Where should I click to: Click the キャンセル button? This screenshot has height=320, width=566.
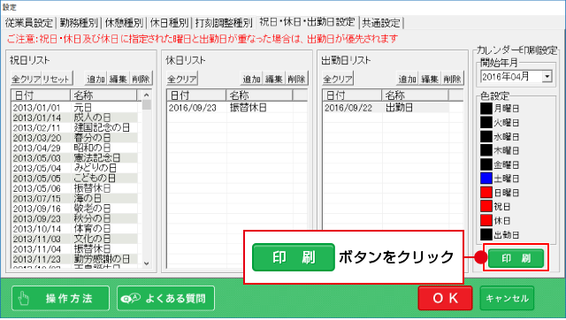click(x=507, y=299)
